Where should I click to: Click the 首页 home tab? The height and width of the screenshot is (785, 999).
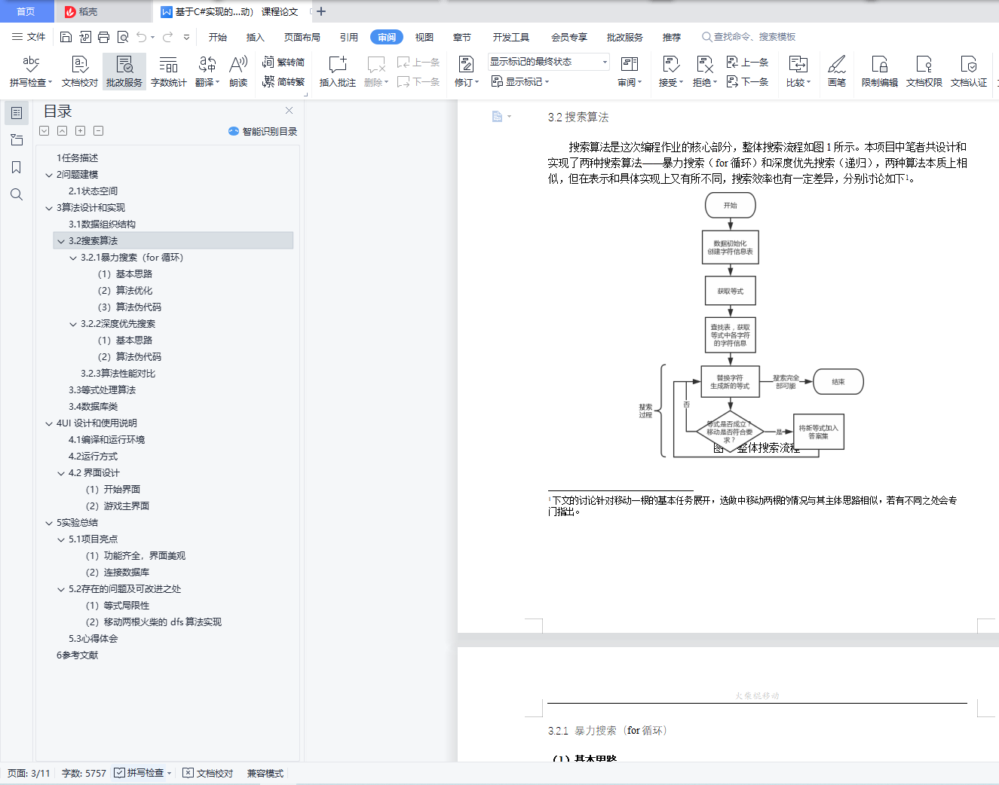26,11
